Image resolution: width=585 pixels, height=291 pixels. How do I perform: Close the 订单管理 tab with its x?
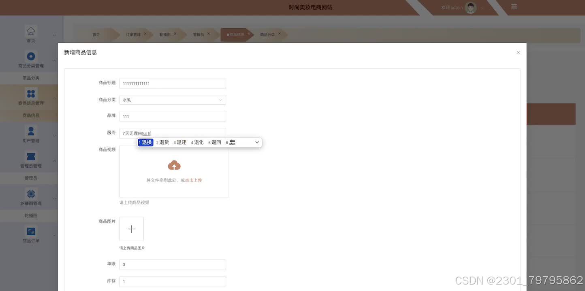pos(145,34)
